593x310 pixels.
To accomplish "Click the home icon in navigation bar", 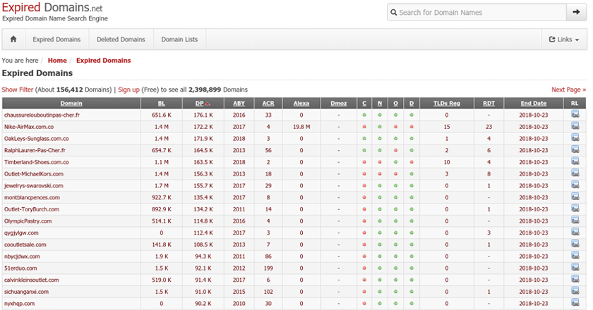I will [13, 39].
